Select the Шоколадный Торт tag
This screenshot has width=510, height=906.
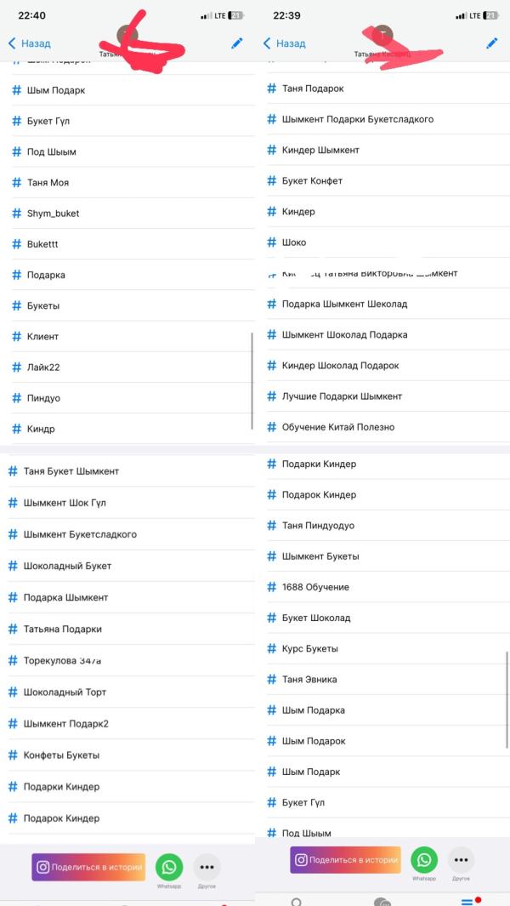pos(65,692)
